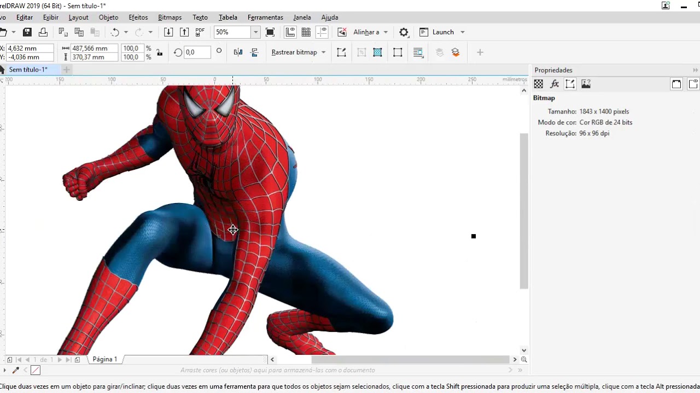
Task: Open the Undo history dropdown arrow
Action: click(126, 32)
